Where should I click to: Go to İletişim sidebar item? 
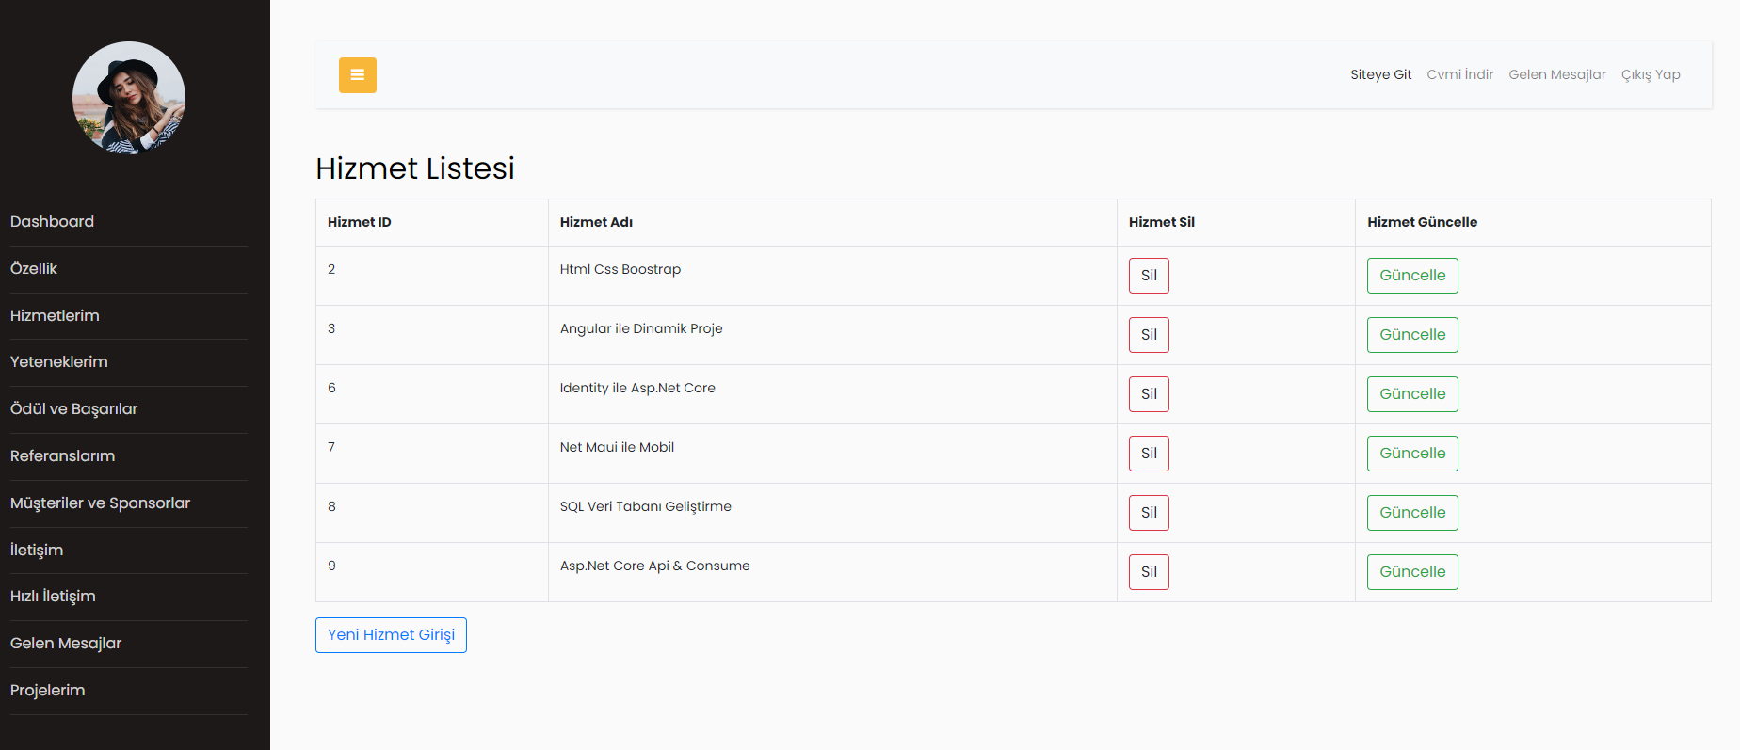(37, 550)
